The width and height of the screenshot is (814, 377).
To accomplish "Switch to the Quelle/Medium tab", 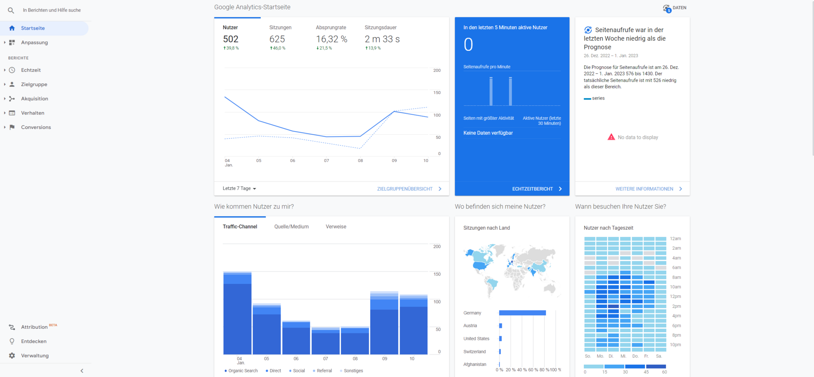I will (x=291, y=227).
